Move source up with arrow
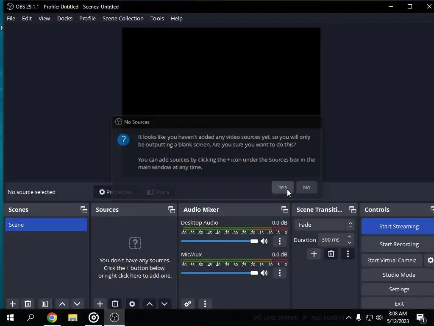Viewport: 434px width, 326px height. click(150, 304)
